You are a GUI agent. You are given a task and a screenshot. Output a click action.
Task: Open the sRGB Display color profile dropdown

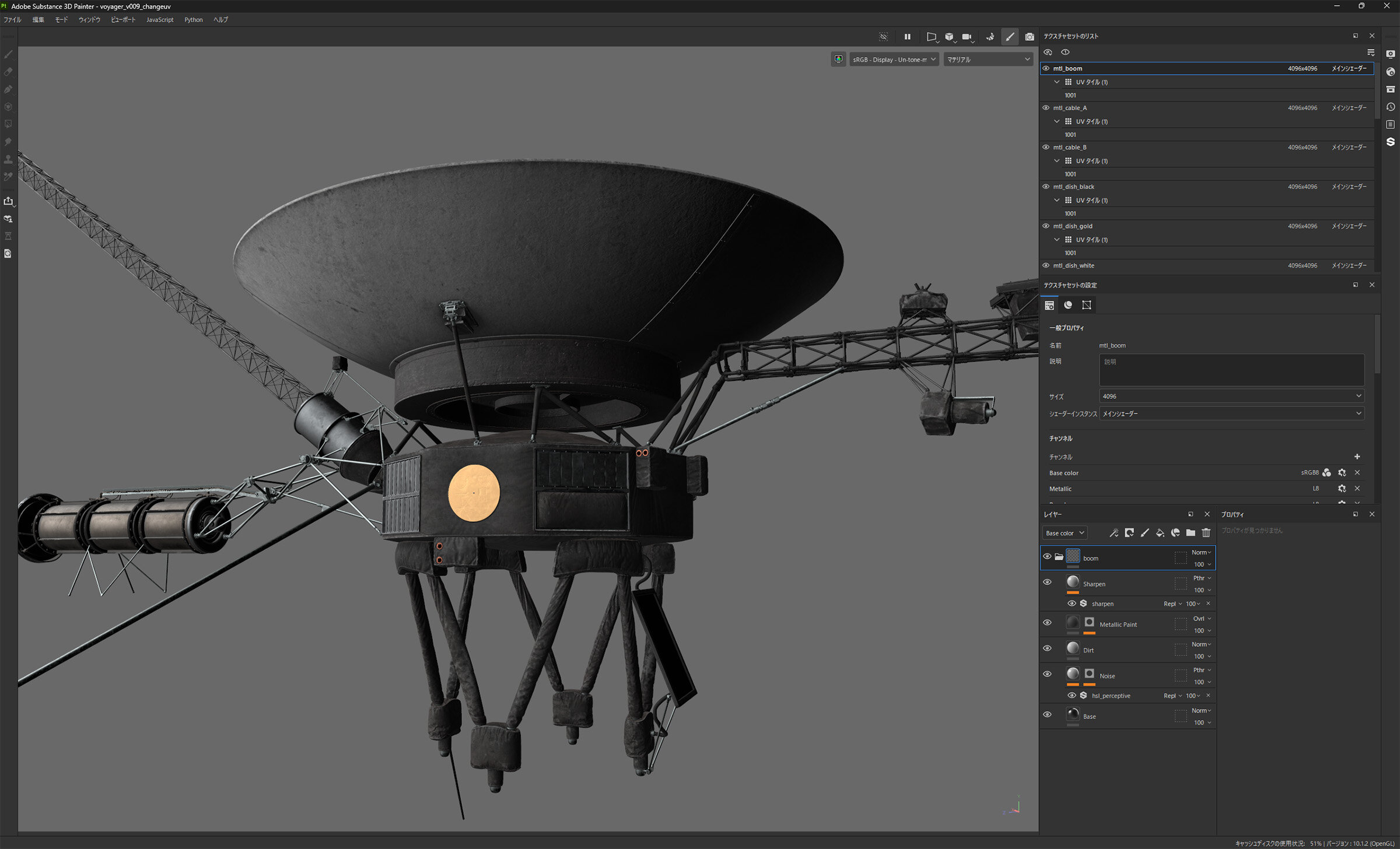pyautogui.click(x=894, y=59)
